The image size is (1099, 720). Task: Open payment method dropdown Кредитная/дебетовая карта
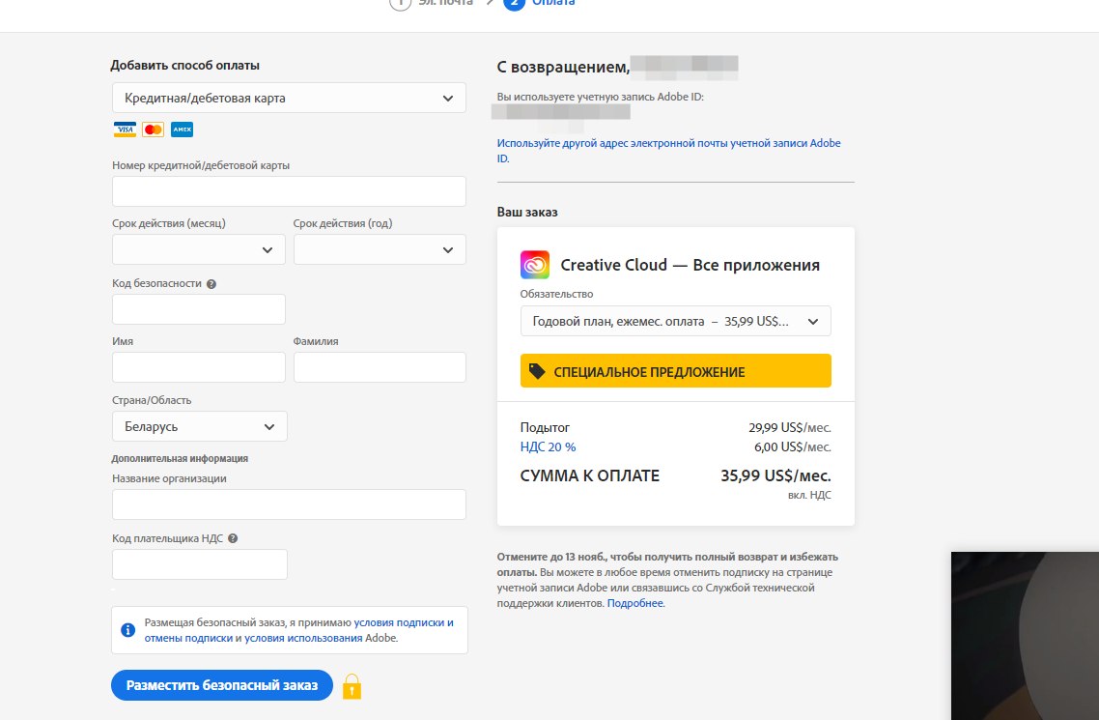coord(289,99)
